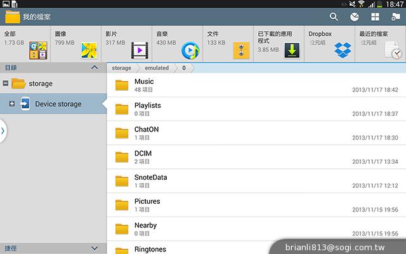Tap the 18:47 clock
The height and width of the screenshot is (254, 406).
[395, 4]
